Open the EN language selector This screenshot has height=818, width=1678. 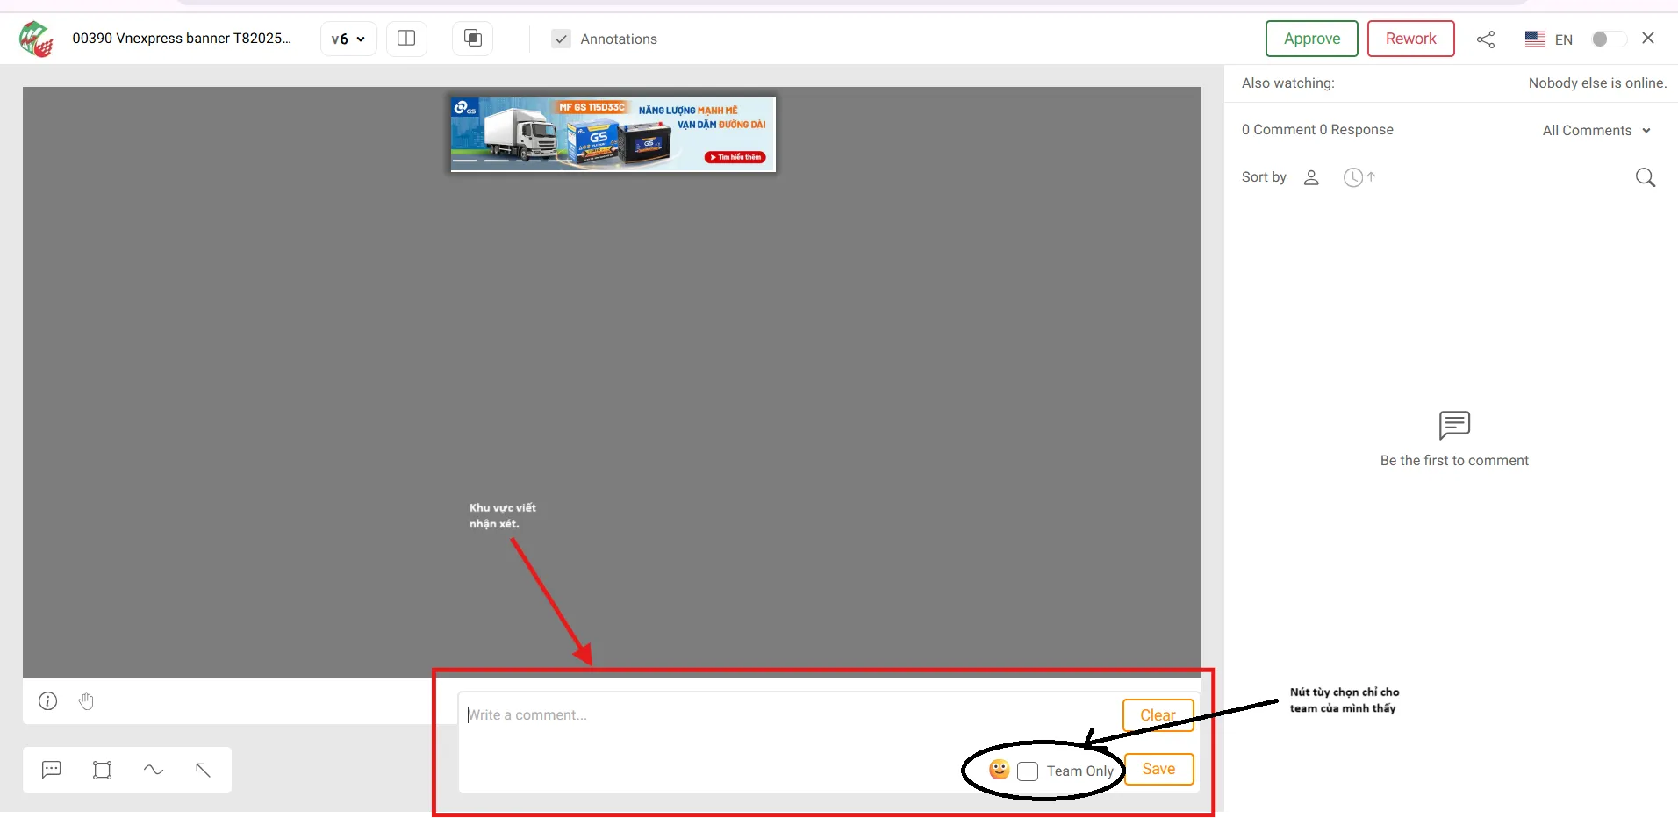pos(1549,39)
